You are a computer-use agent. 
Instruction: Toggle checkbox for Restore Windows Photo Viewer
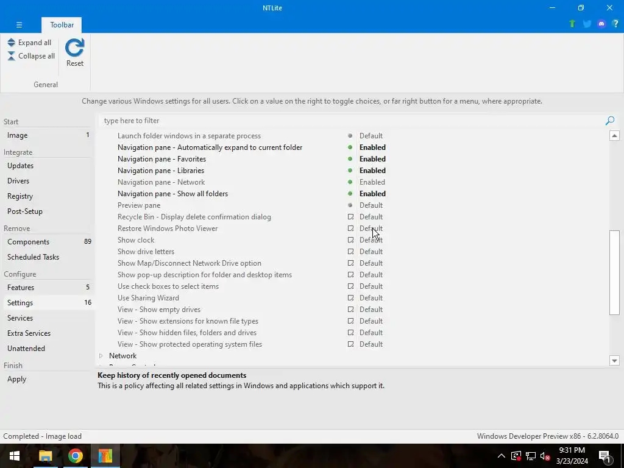point(350,229)
